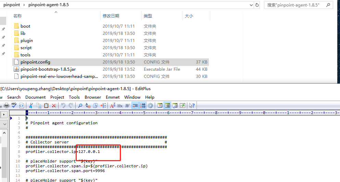Screen dimensions: 340x182
Task: Toggle word wrap W icon
Action: pos(127,106)
